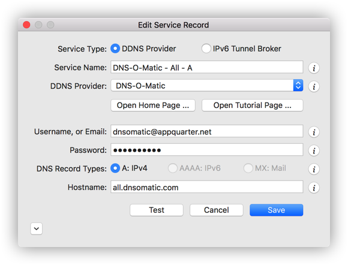Close the Edit Service Record window

coord(26,25)
